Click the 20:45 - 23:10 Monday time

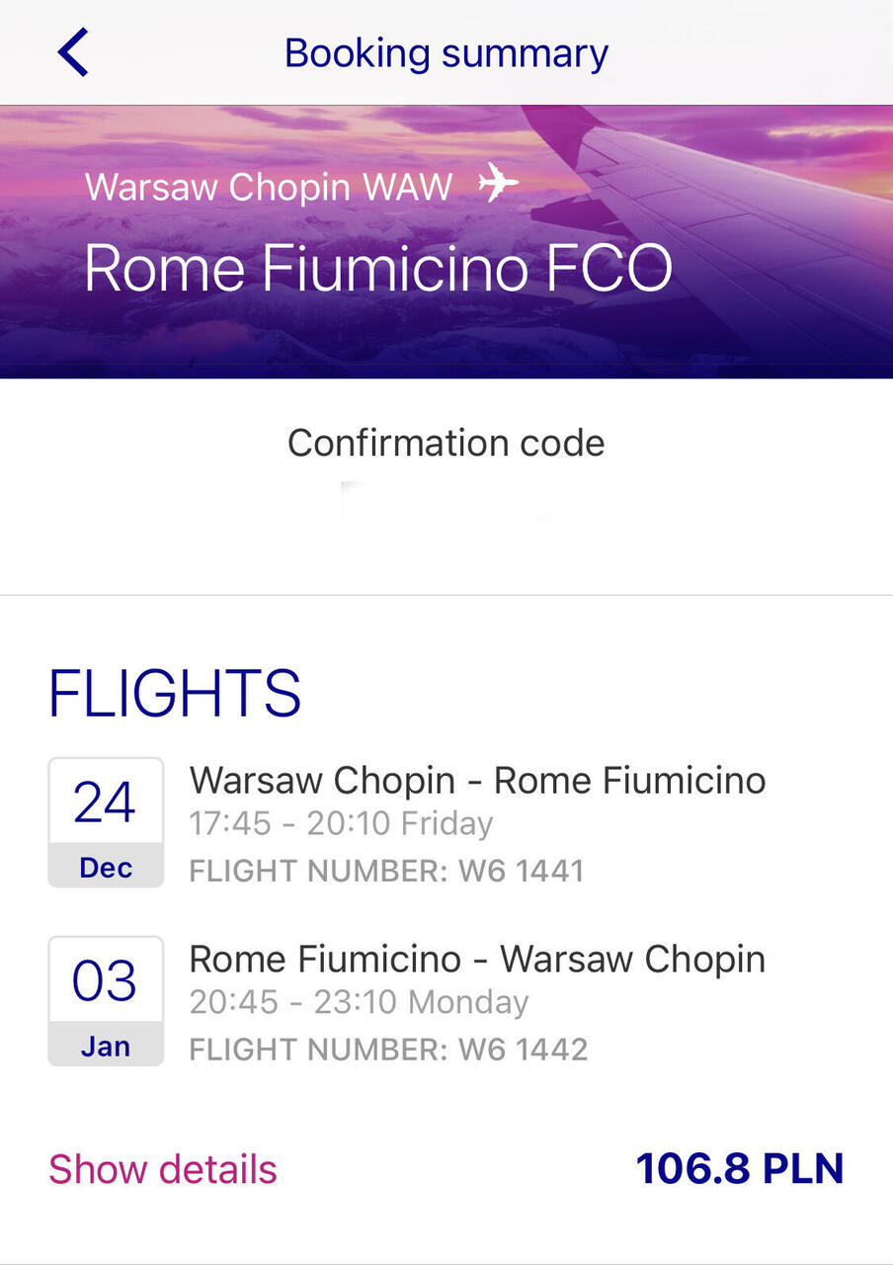[360, 1002]
